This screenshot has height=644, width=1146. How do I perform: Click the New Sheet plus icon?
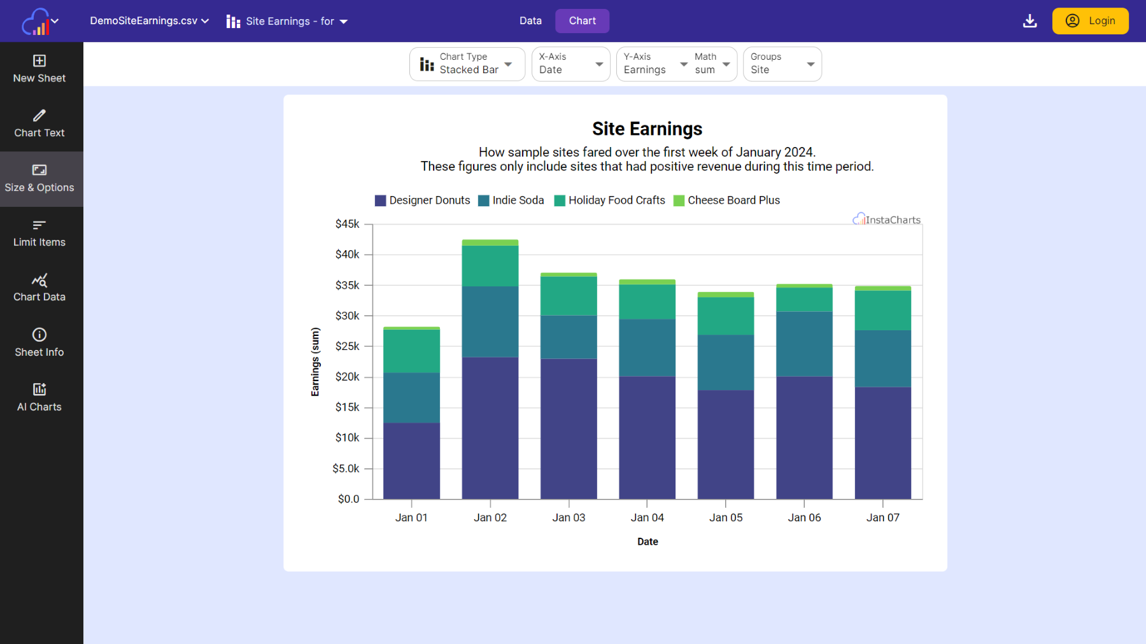39,60
